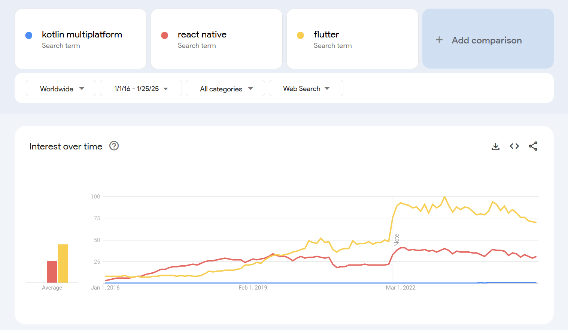Screen dimensions: 568x330
Task: Click the blue kotlin multiplatform color dot
Action: point(28,35)
